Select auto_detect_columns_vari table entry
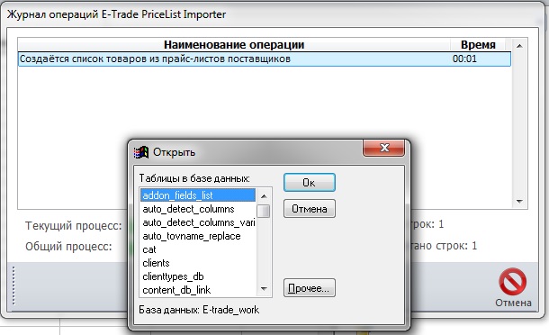Viewport: 549px width, 335px height. (x=198, y=222)
